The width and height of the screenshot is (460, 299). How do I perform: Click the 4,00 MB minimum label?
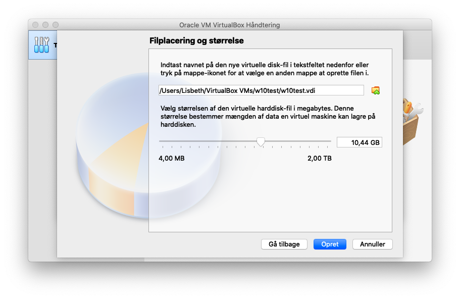pyautogui.click(x=172, y=159)
